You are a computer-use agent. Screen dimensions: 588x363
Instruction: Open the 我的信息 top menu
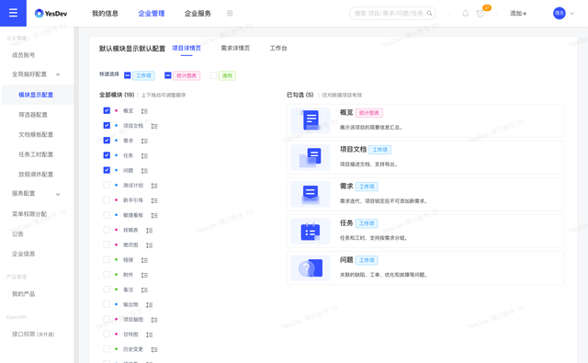(105, 14)
